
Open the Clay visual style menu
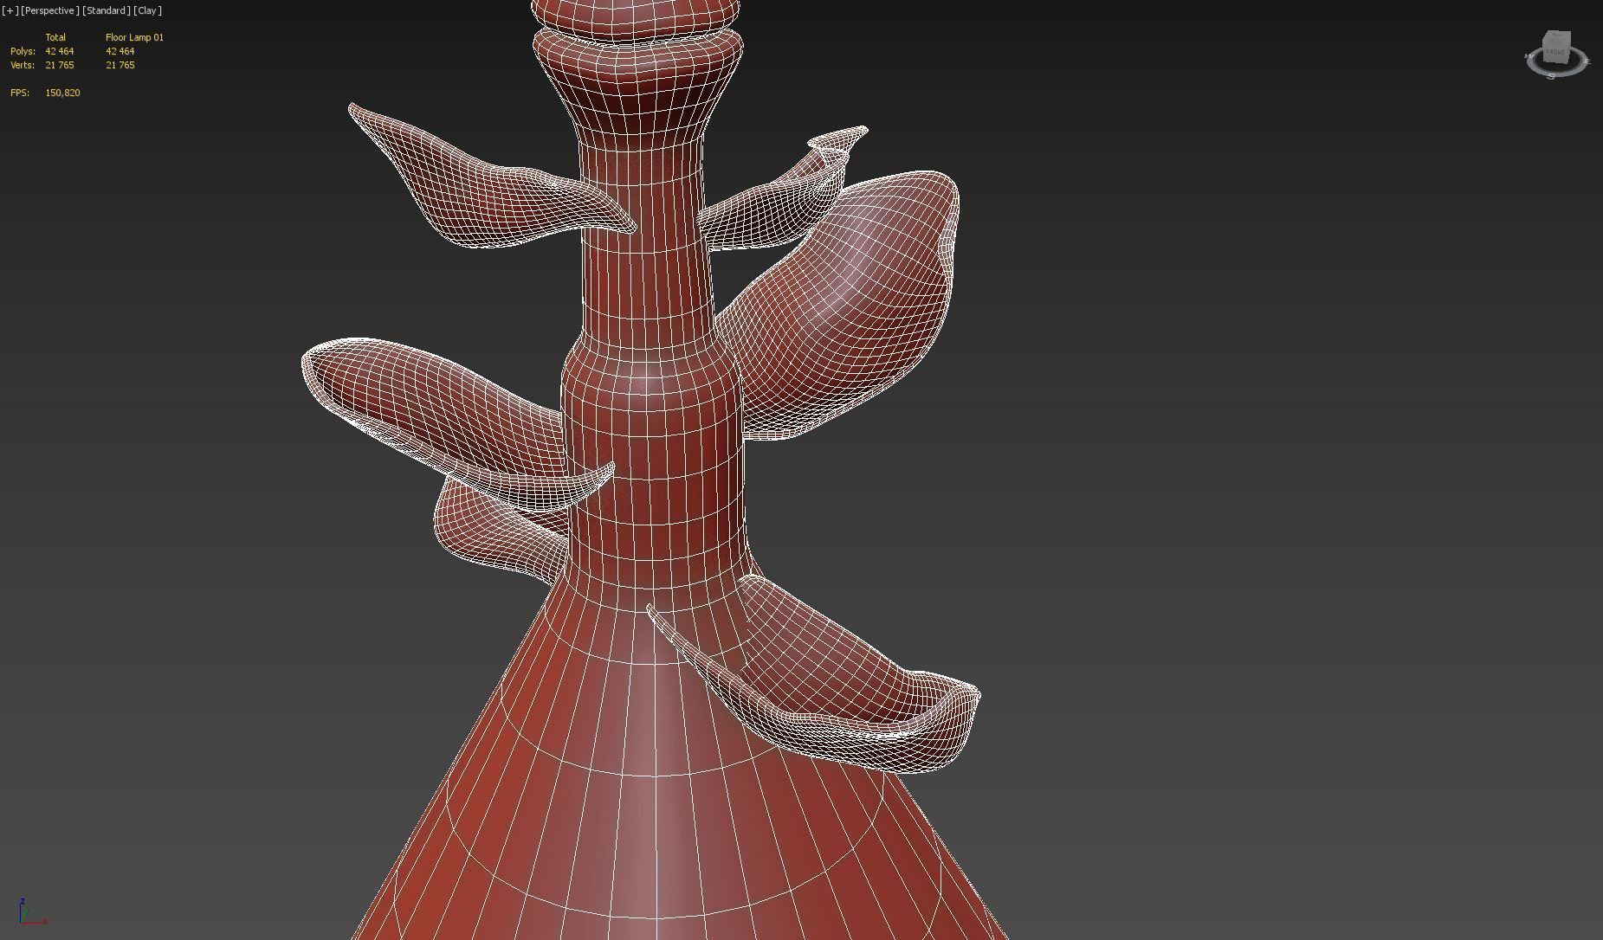[x=148, y=10]
